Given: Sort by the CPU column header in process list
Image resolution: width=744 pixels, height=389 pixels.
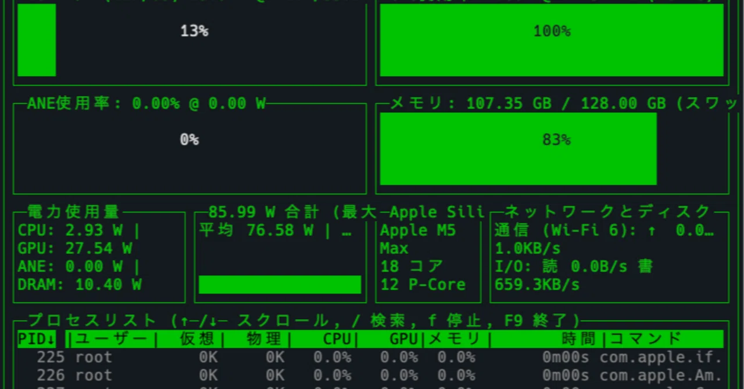Looking at the screenshot, I should tap(337, 339).
